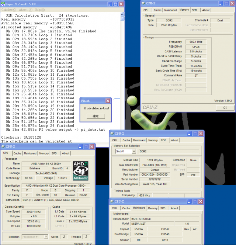Click the Super PI title bar app icon
Viewport: 236px width, 245px height.
pos(3,4)
